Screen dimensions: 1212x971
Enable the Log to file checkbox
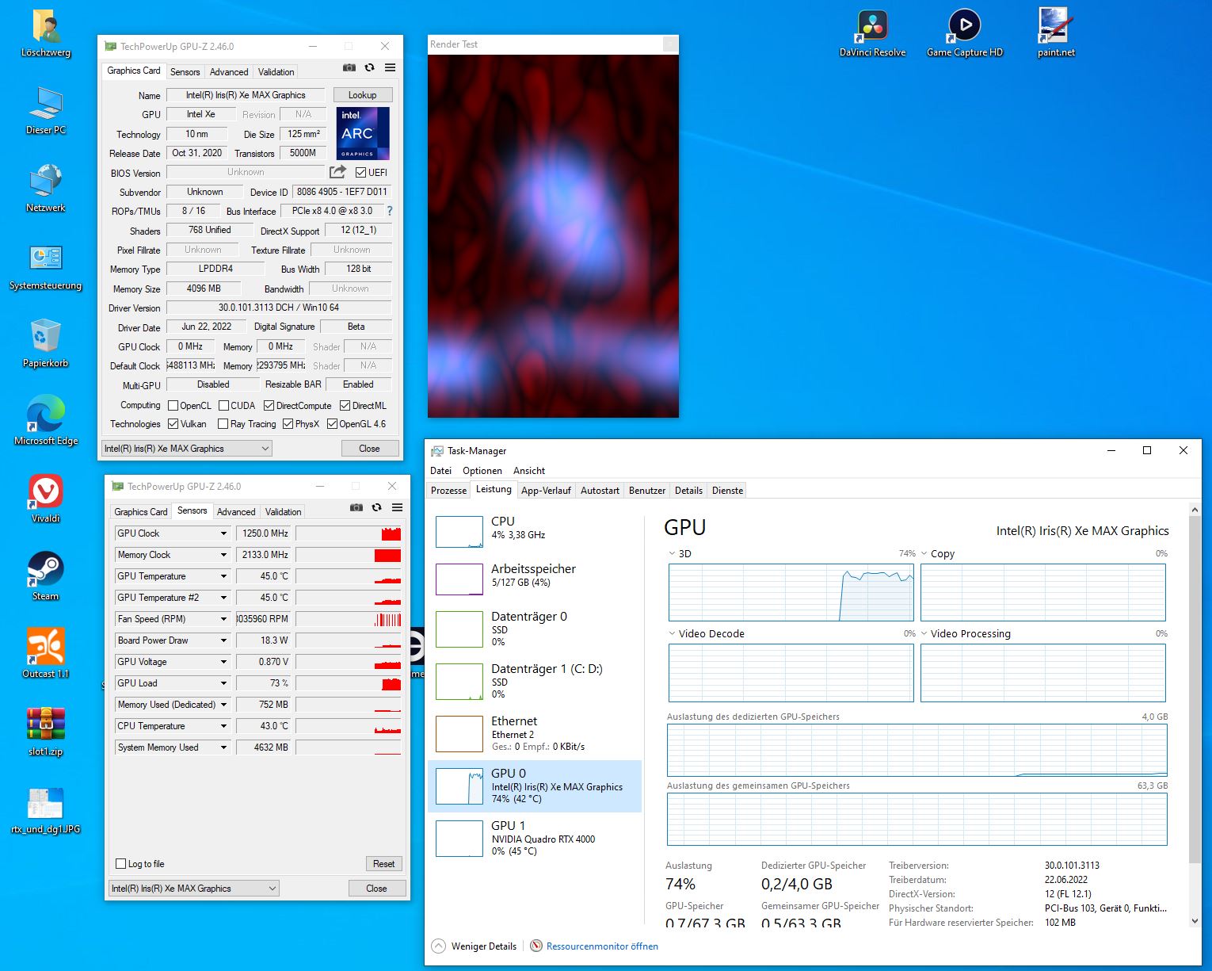[121, 864]
